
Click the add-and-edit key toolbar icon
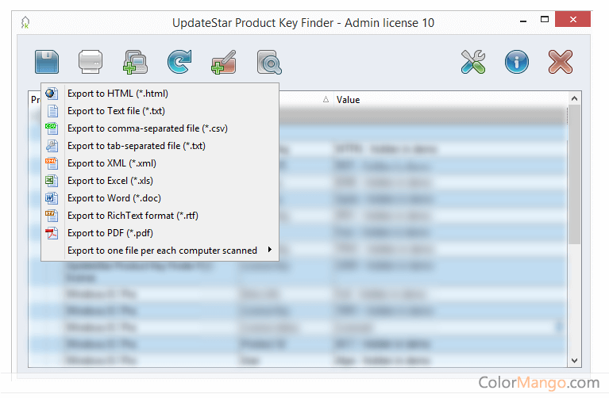click(x=223, y=62)
